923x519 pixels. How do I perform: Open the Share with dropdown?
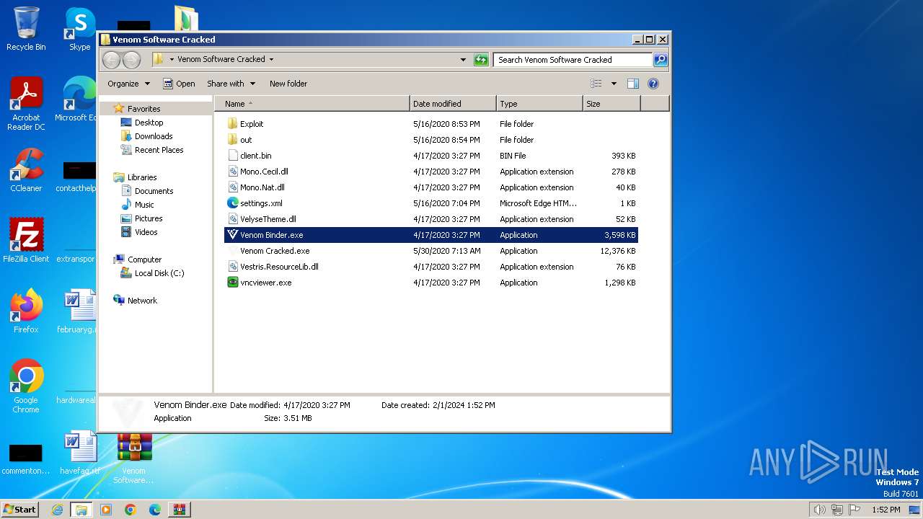tap(231, 84)
